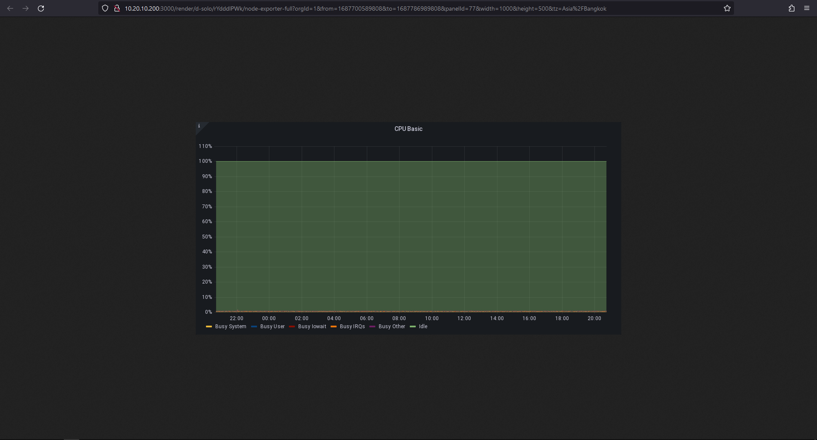
Task: Click the red Busy Iowait color swatch
Action: tap(292, 326)
